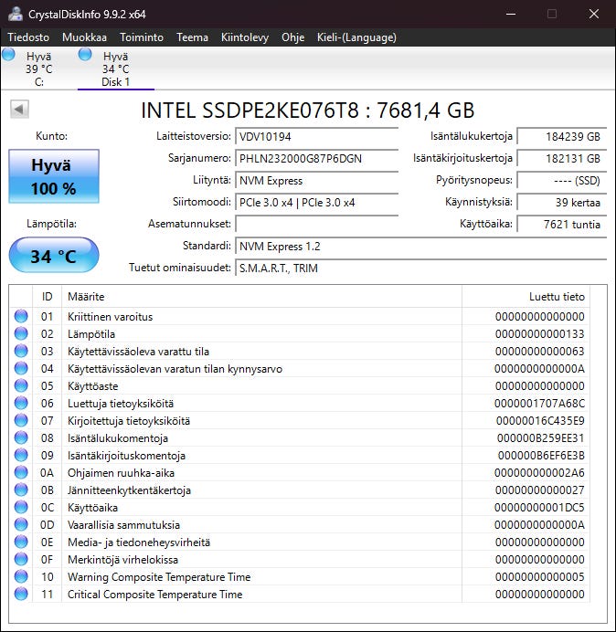Click the 34 °C temperature button

[x=54, y=256]
